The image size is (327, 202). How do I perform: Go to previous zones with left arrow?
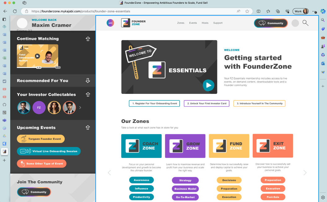[109, 172]
